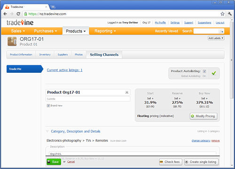235x169 pixels.
Task: Click the scrollbar up arrow
Action: click(232, 20)
